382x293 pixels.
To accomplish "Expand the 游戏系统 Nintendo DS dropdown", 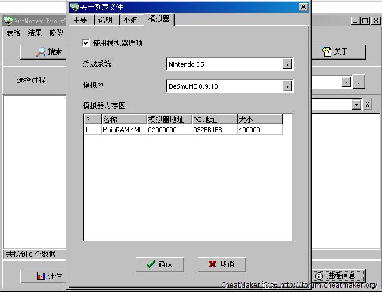I will (287, 64).
